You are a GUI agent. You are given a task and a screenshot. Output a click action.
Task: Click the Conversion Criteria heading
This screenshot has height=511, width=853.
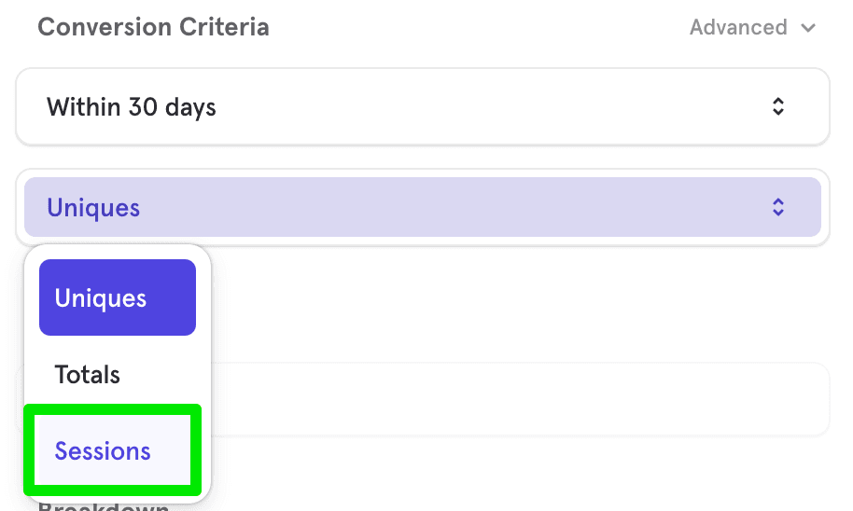(153, 27)
